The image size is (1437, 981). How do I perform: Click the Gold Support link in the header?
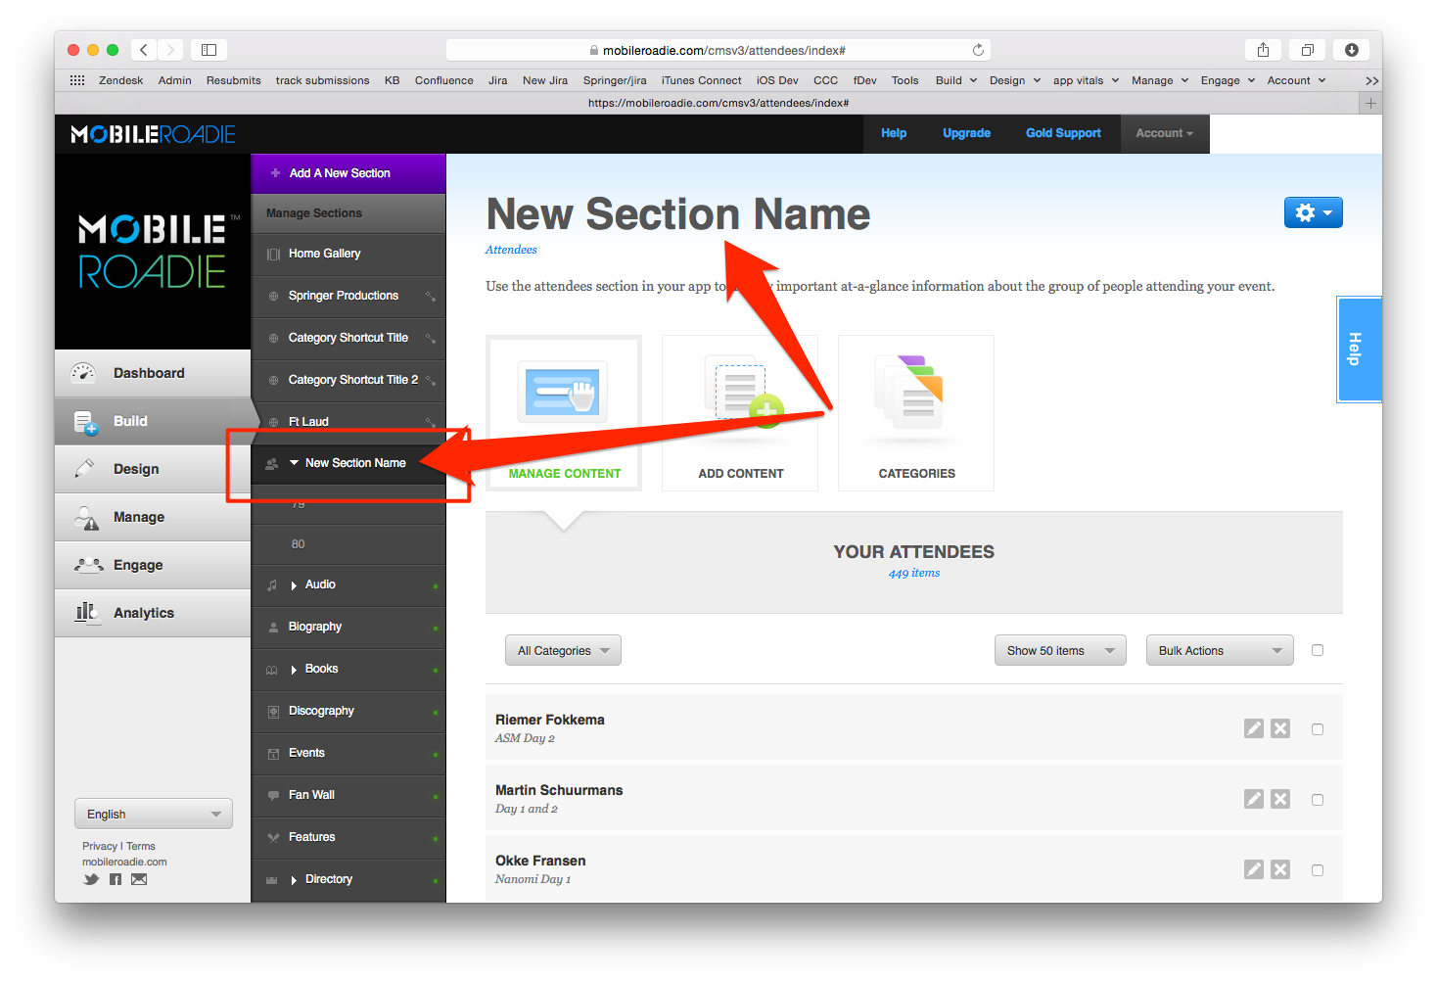pos(1063,133)
